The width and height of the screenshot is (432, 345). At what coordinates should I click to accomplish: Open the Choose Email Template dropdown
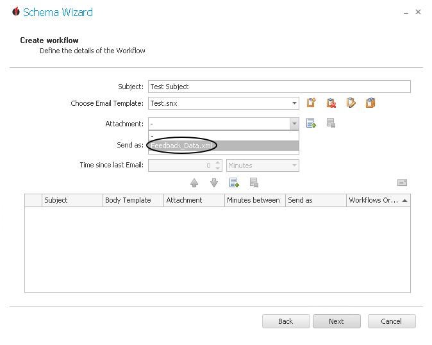pyautogui.click(x=294, y=103)
